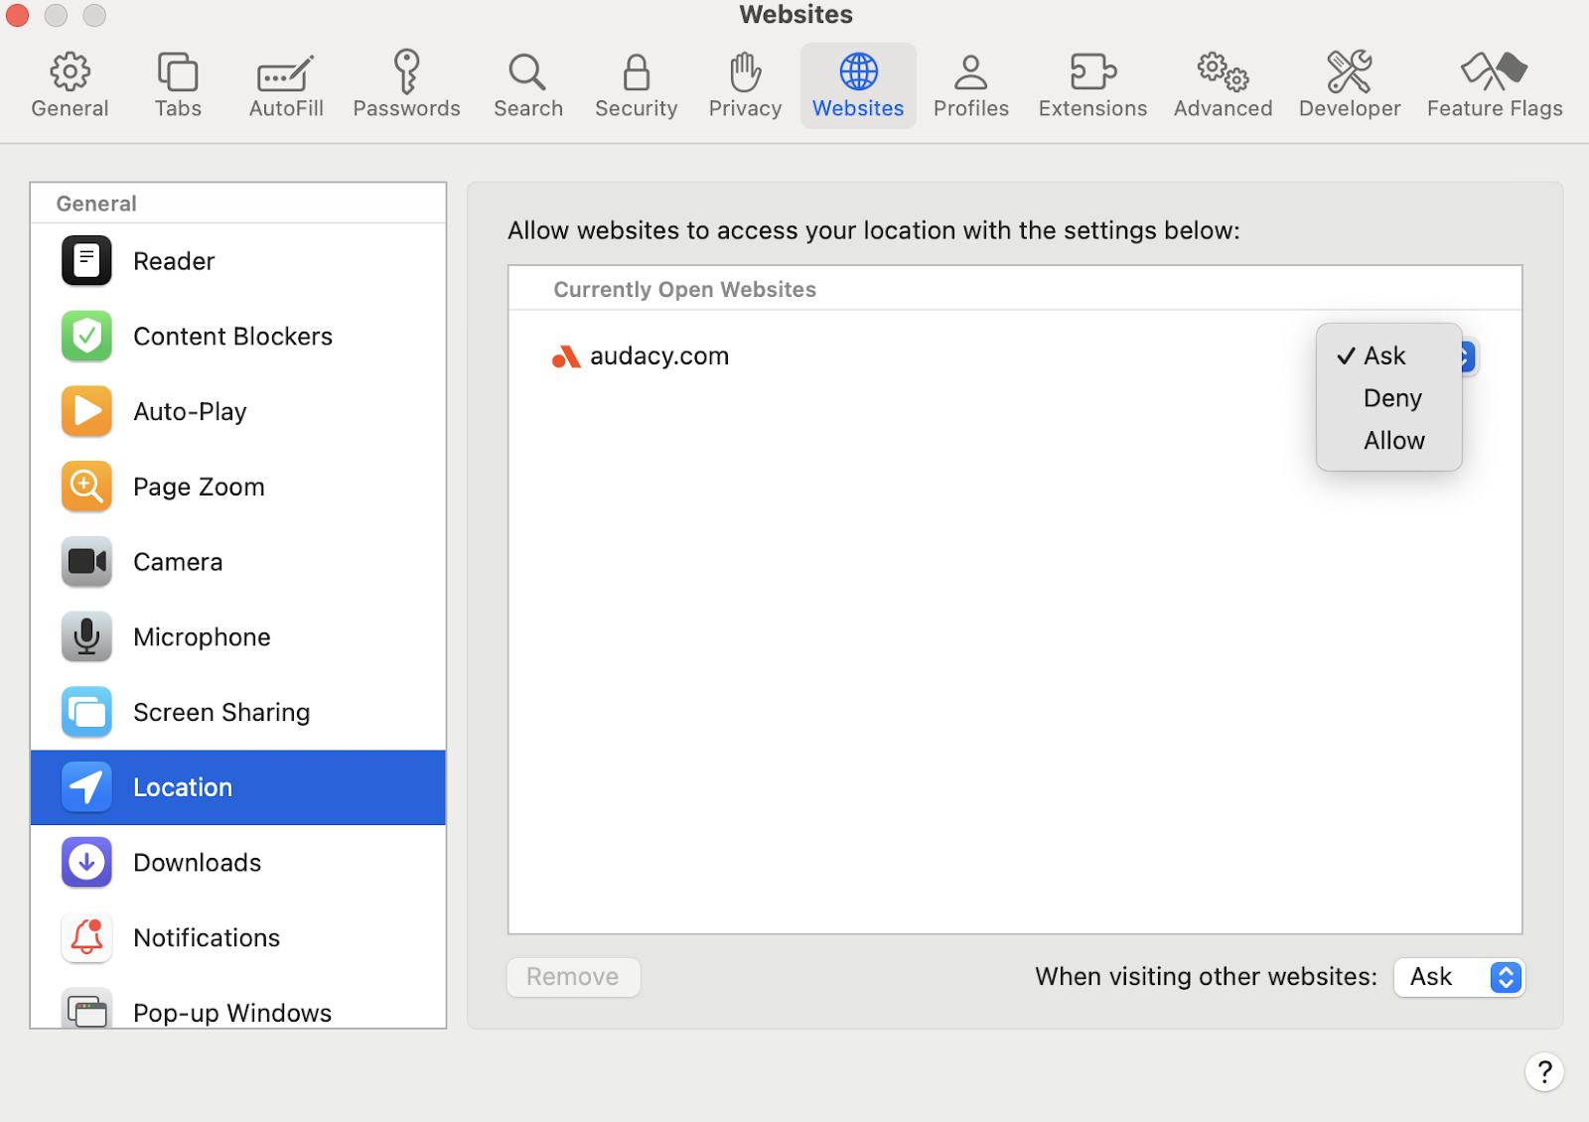This screenshot has width=1589, height=1122.
Task: Open the help question mark button
Action: tap(1543, 1072)
